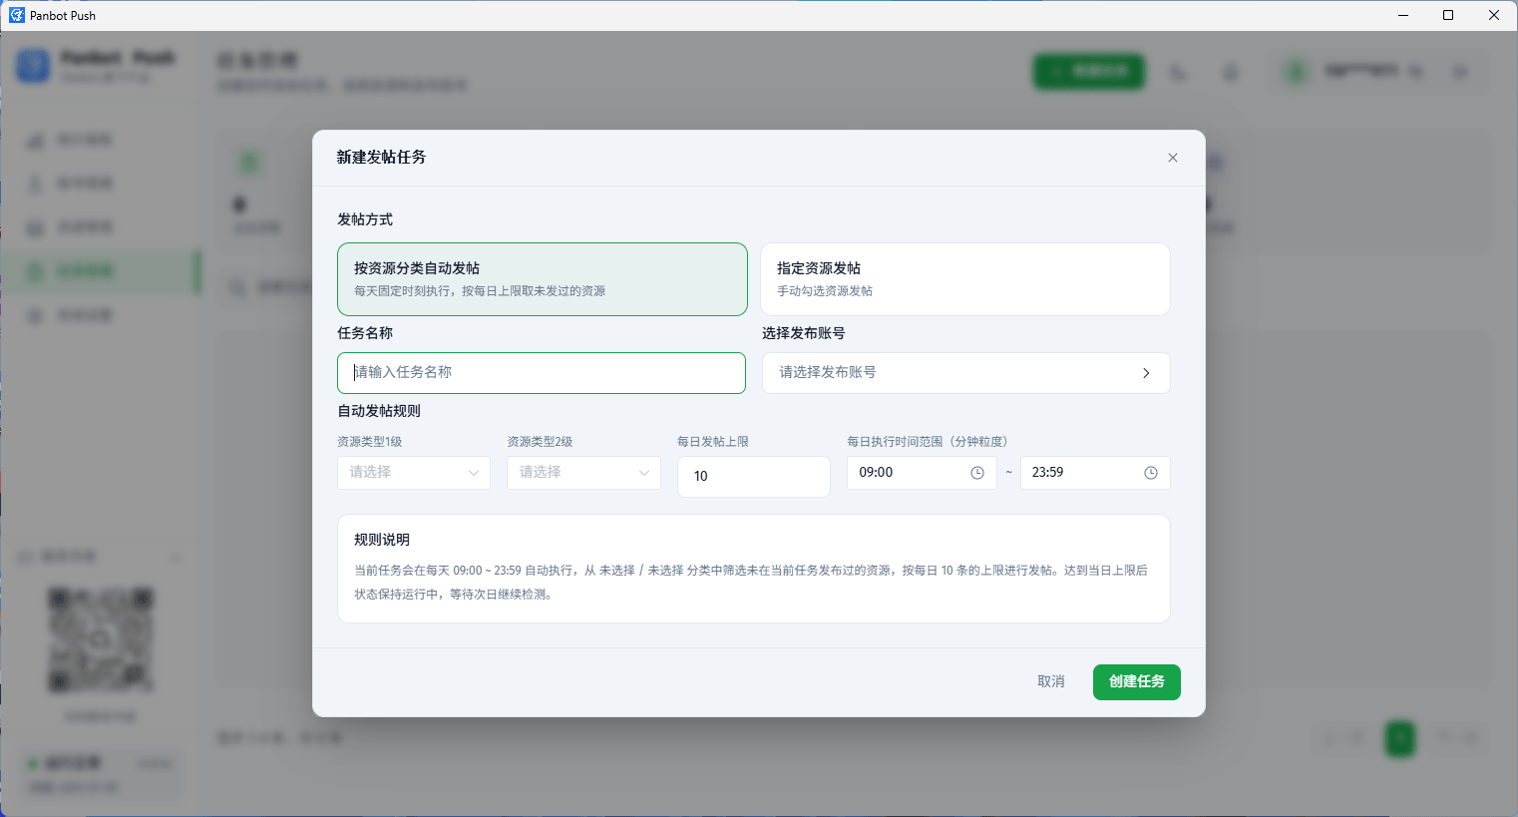
Task: Expand the 资源类型2级 dropdown
Action: (583, 473)
